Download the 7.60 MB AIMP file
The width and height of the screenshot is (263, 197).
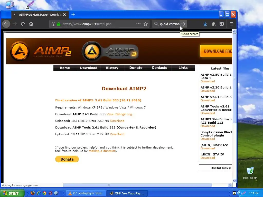[117, 121]
